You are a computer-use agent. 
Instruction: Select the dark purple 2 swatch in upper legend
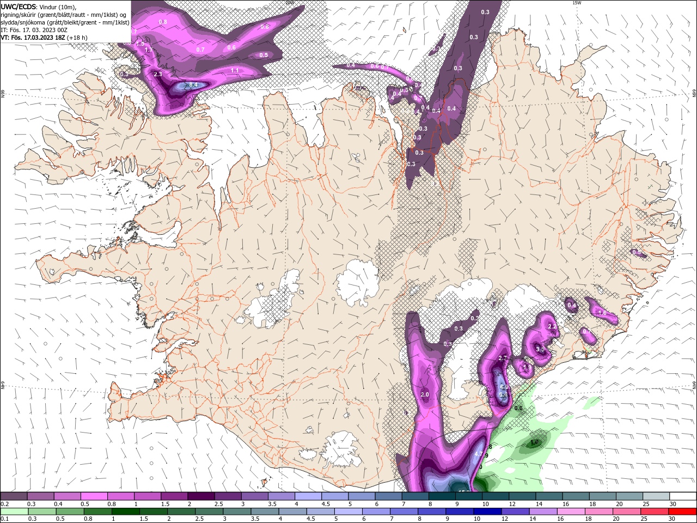pyautogui.click(x=201, y=496)
